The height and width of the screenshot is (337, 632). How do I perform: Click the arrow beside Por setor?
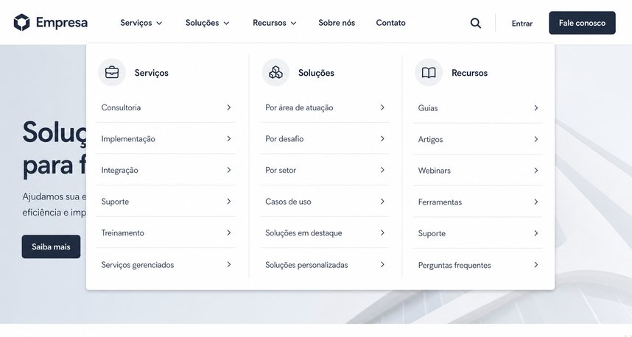coord(382,170)
